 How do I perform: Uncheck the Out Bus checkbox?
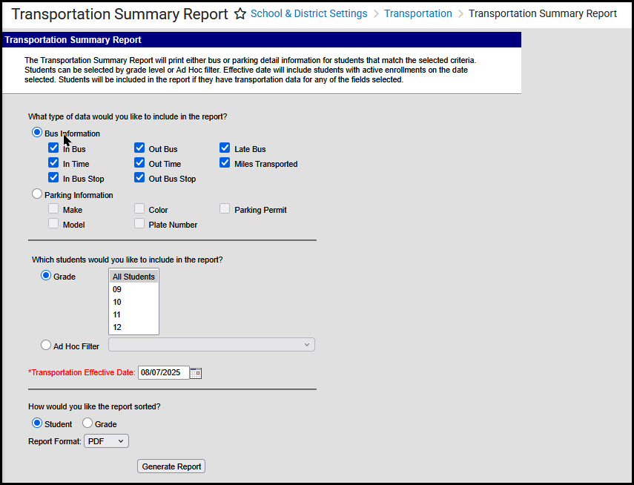click(x=139, y=148)
